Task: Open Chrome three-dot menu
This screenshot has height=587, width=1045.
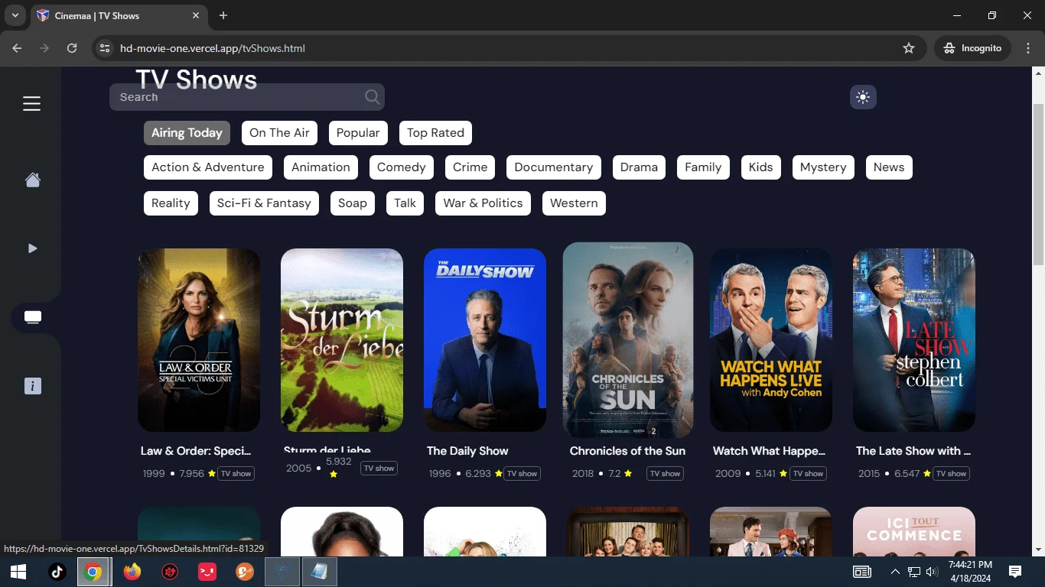Action: coord(1027,48)
